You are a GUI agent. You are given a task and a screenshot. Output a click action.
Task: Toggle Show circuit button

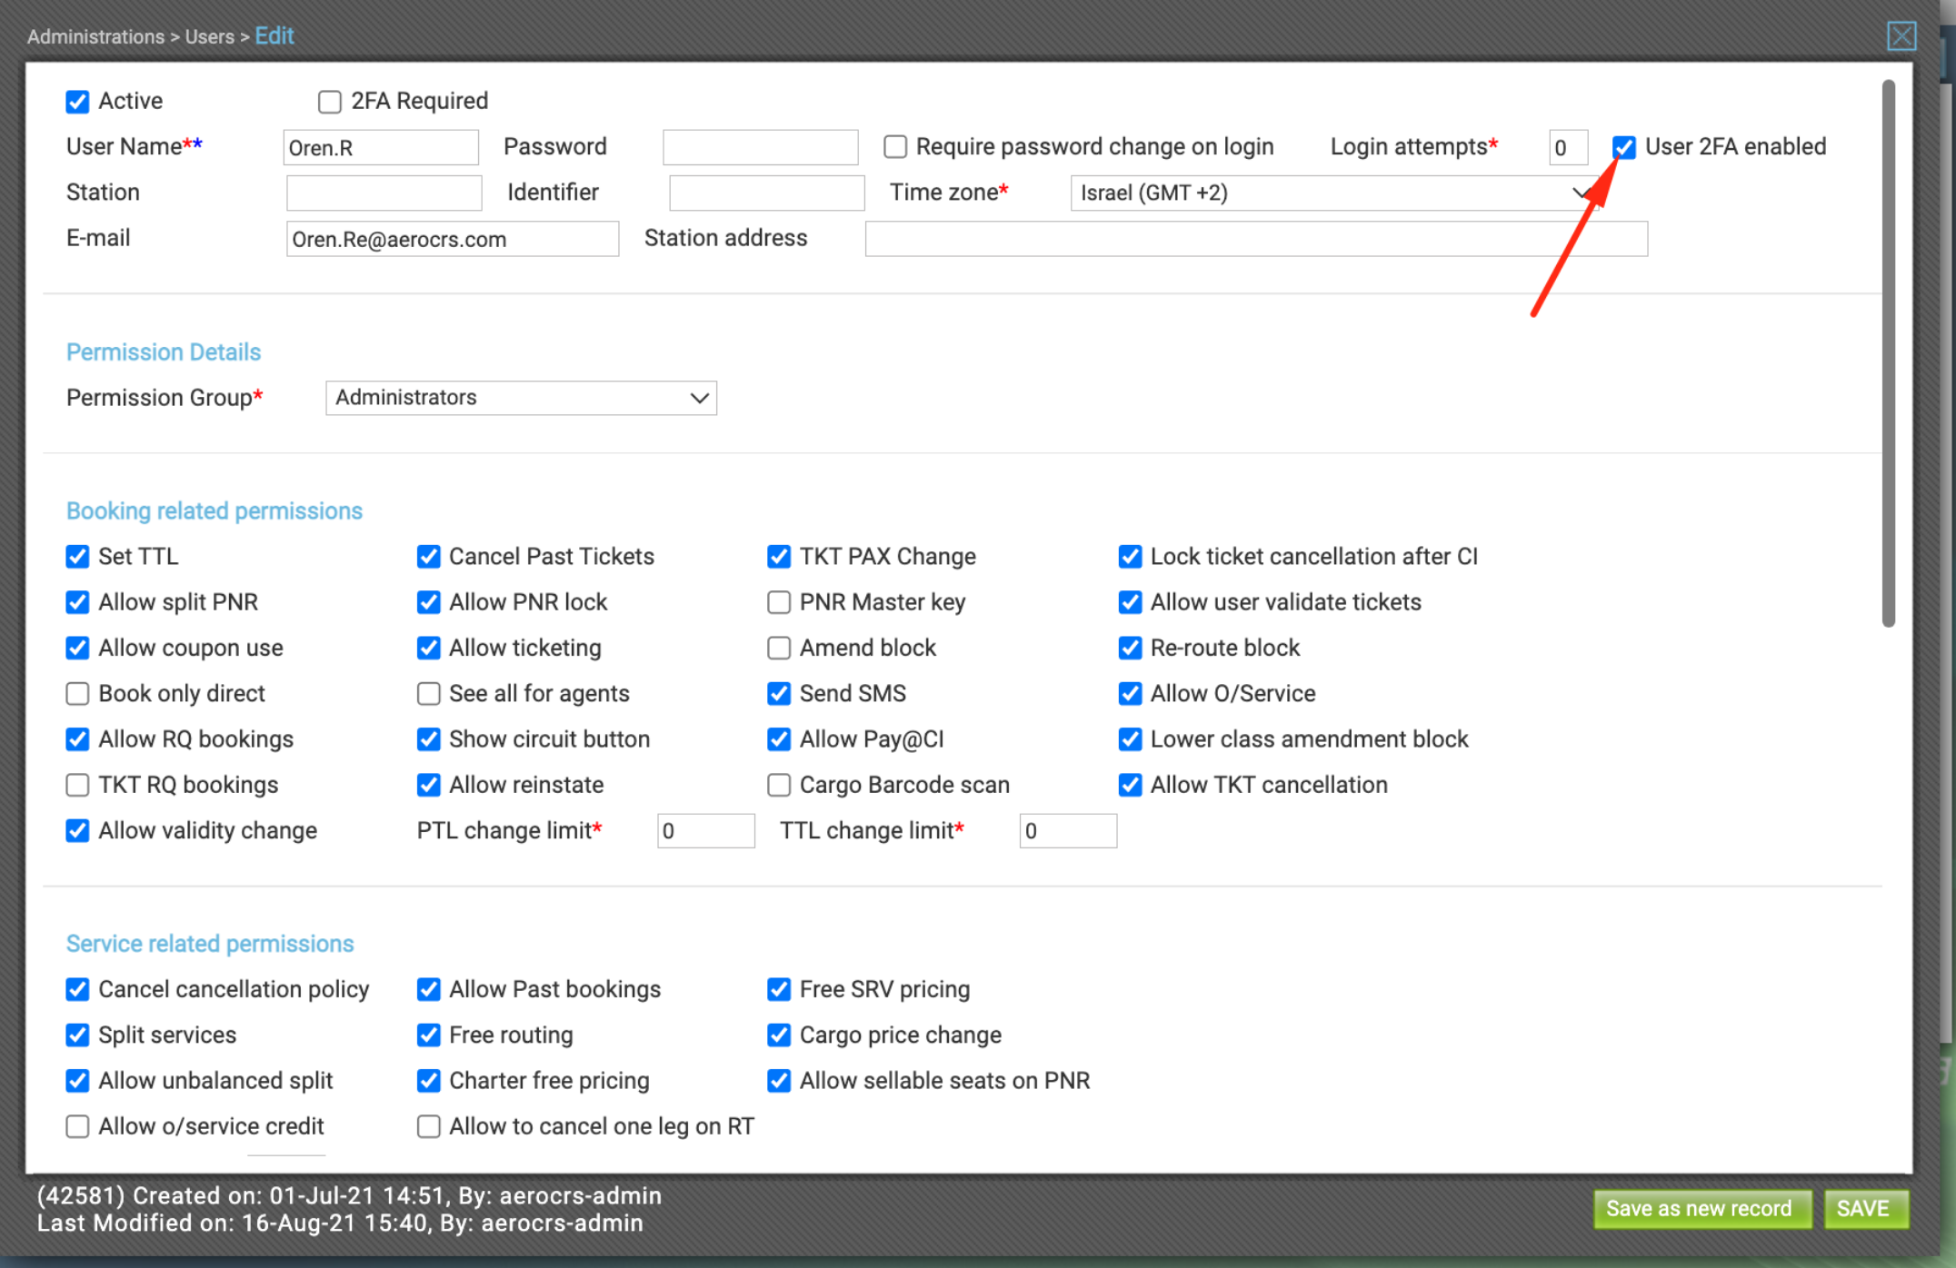[x=429, y=739]
